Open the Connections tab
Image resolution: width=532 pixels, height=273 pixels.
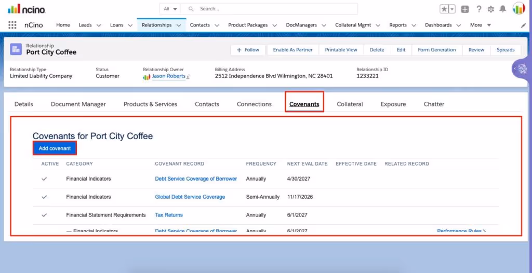click(x=254, y=104)
